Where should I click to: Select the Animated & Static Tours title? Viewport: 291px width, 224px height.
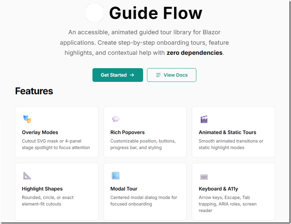tap(228, 132)
